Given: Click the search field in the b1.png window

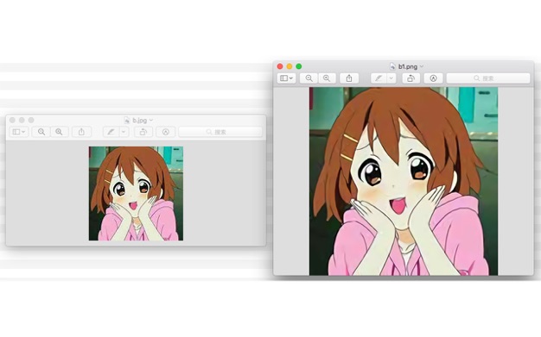Looking at the screenshot, I should tap(488, 78).
